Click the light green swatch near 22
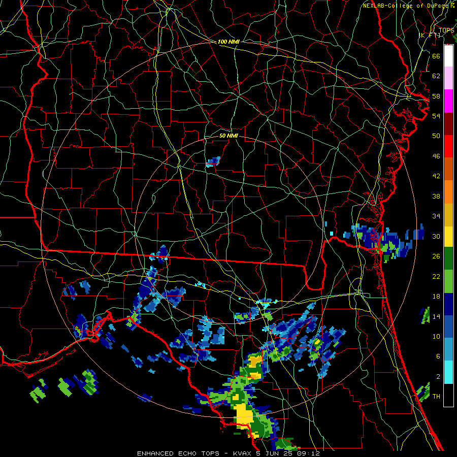Image resolution: width=457 pixels, height=457 pixels. pos(448,281)
